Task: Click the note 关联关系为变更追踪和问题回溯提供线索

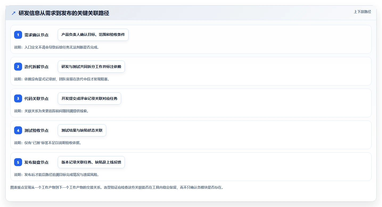Action: (x=51, y=111)
